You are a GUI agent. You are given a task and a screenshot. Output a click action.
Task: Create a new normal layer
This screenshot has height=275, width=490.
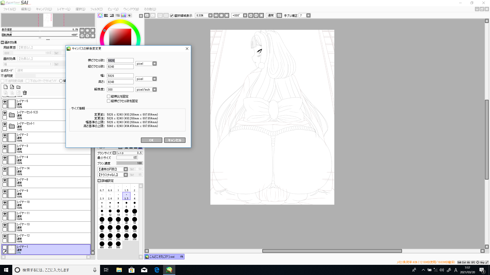click(x=6, y=87)
